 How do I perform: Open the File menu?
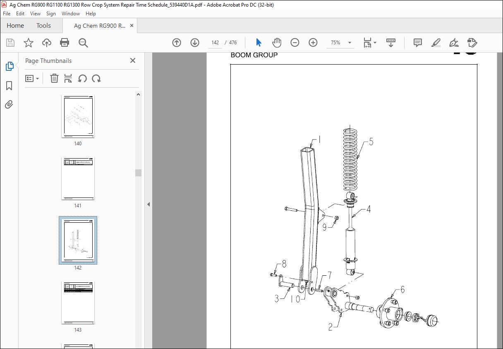(x=7, y=14)
